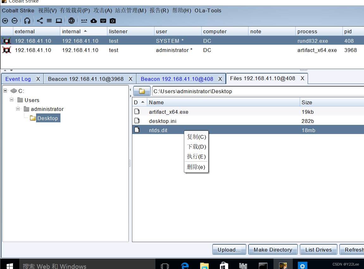Click file icon next to ntds.dit

[x=137, y=130]
